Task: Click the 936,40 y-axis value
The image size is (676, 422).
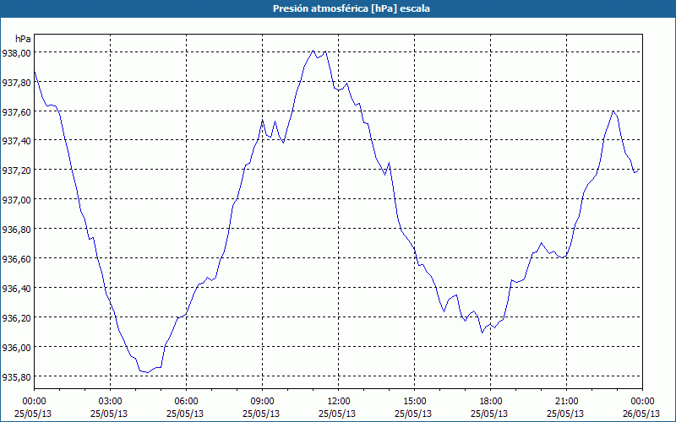Action: pos(16,289)
